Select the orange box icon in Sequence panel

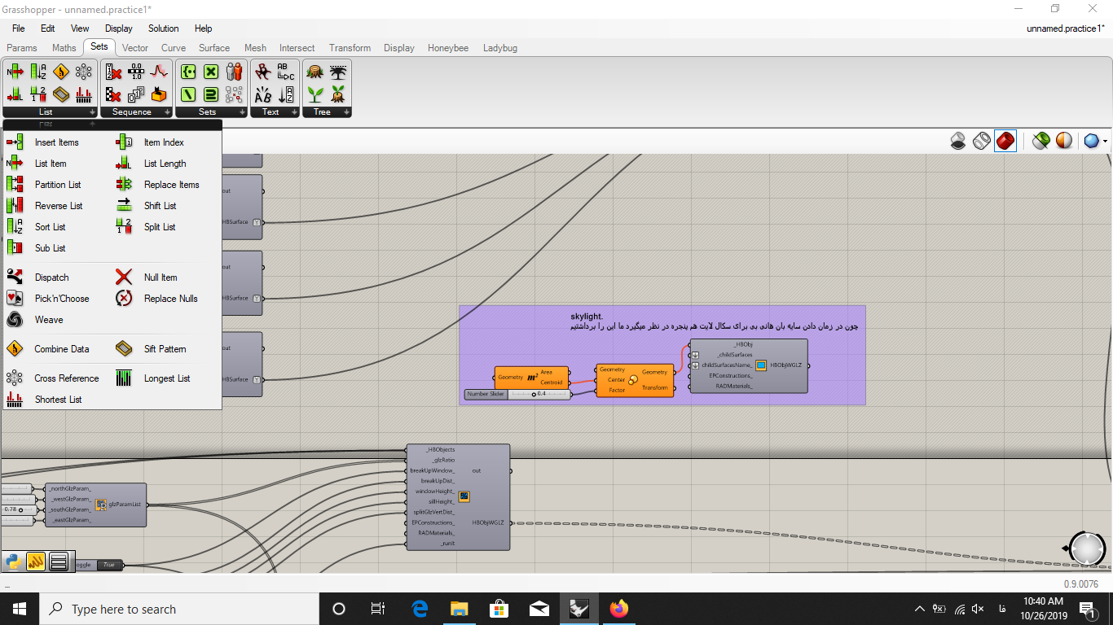point(159,94)
